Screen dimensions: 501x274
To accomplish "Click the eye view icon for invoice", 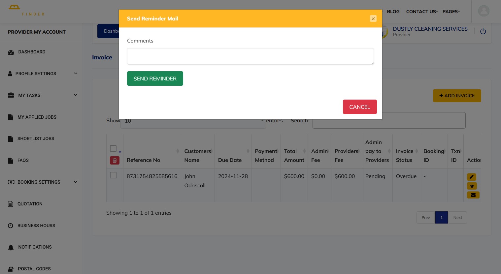I will 471,186.
